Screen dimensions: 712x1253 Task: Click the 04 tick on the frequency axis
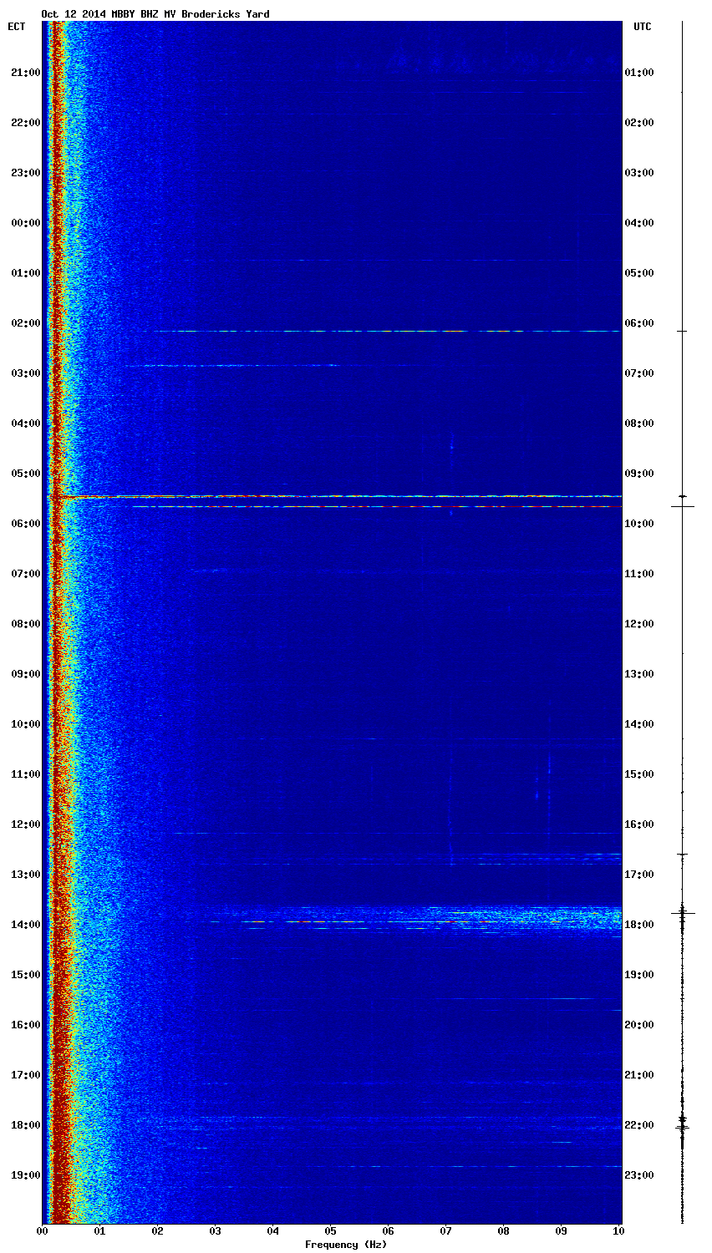(272, 1231)
